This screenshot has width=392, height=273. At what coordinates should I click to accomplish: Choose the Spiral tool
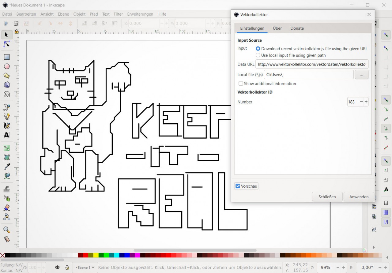[6, 94]
